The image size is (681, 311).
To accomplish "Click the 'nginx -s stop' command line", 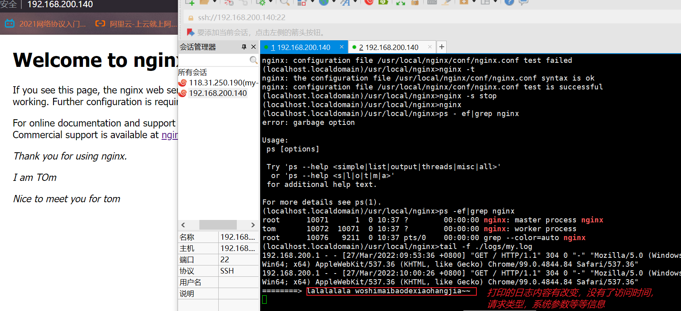I will (x=379, y=96).
